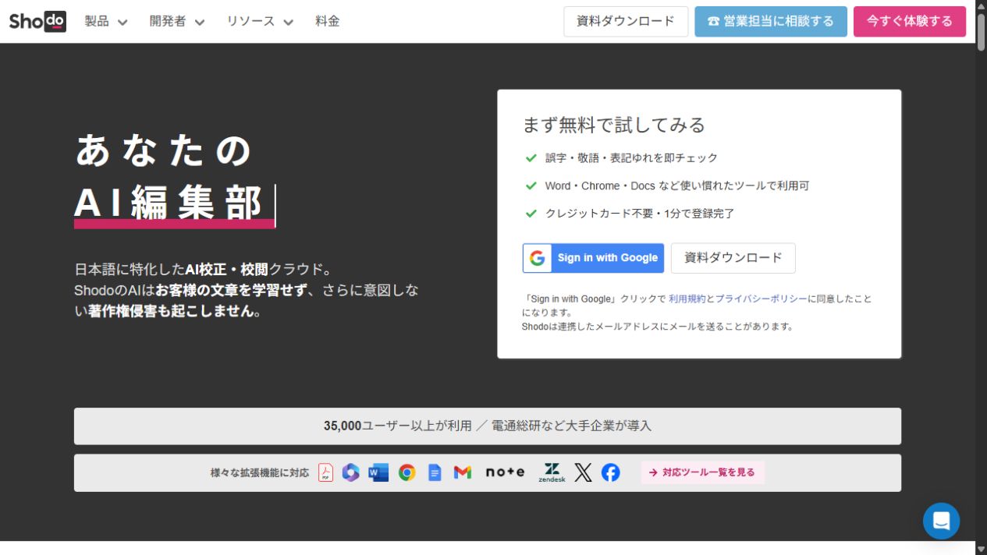The image size is (987, 555).
Task: Click the note logo
Action: 506,472
